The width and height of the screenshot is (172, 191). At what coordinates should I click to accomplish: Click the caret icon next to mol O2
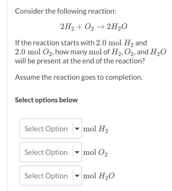tap(77, 152)
